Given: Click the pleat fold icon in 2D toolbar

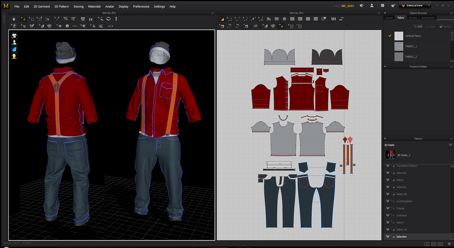Looking at the screenshot, I should (x=334, y=18).
